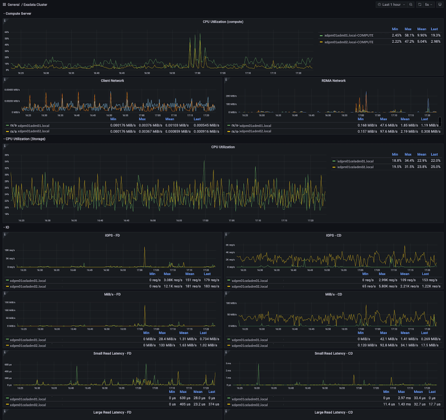Toggle xdpm01celadm02.local series in CPU Utilization legend
446x420 pixels.
click(355, 167)
